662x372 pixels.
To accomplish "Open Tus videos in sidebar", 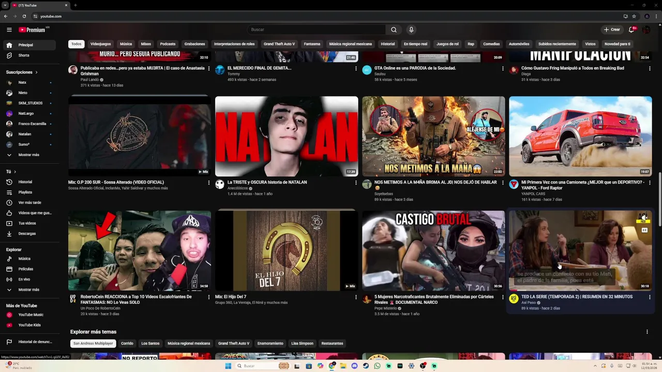I will [x=29, y=223].
